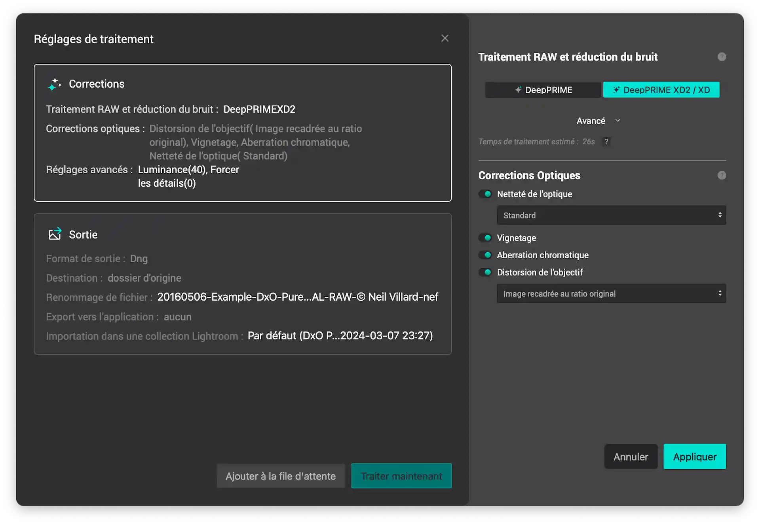
Task: Click the Dng output format value
Action: (139, 259)
